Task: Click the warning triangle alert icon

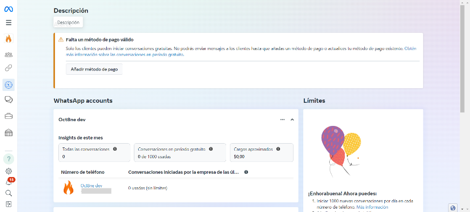Action: (x=61, y=39)
